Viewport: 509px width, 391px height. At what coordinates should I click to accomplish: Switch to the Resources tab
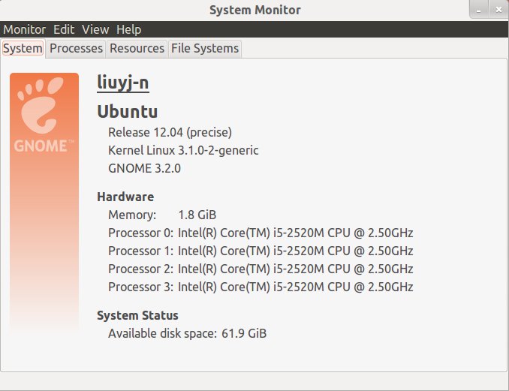click(x=137, y=49)
